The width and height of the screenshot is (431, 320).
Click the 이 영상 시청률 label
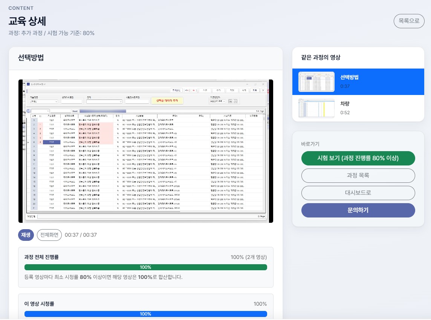[39, 304]
